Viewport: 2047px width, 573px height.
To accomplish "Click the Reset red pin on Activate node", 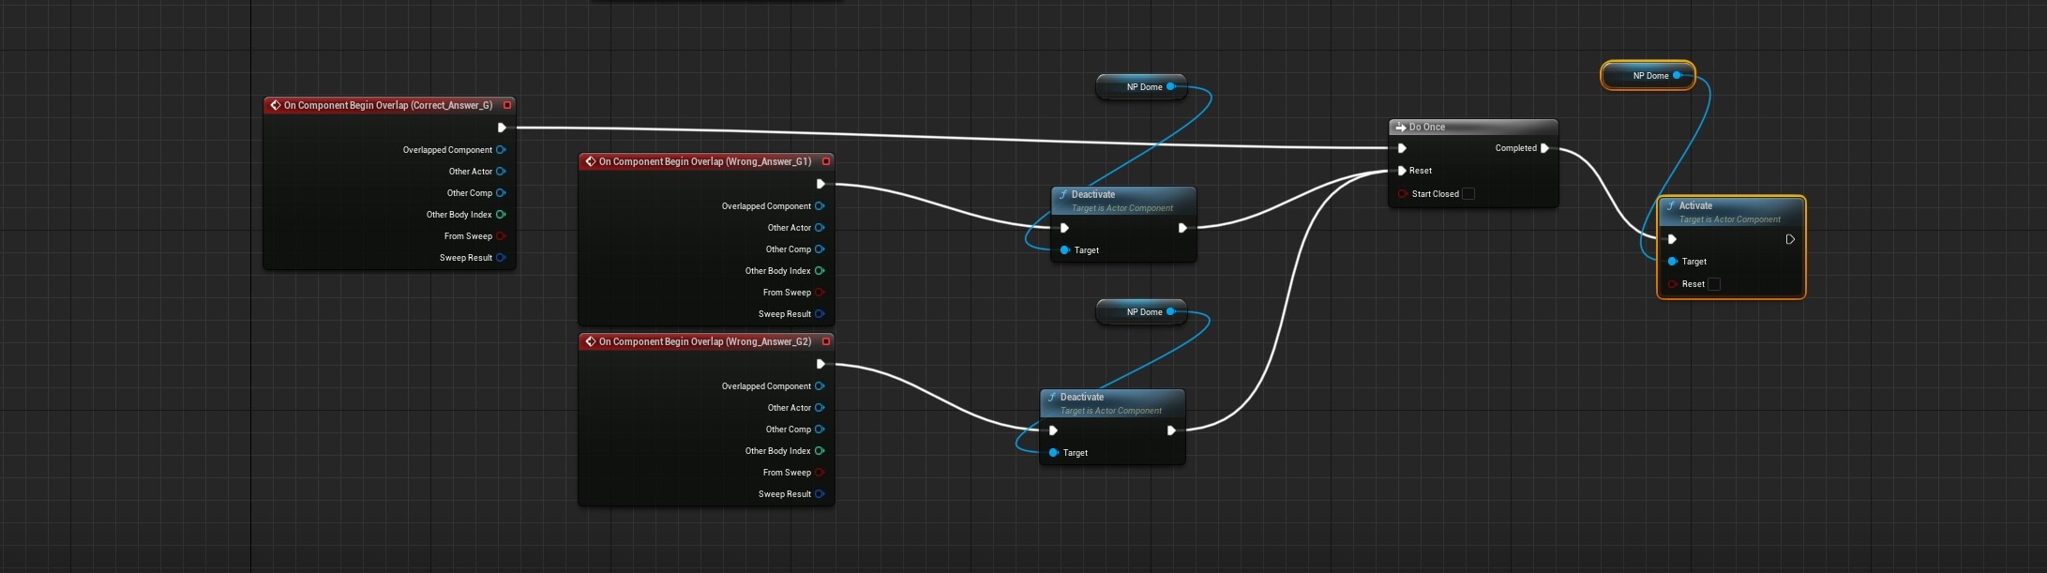I will point(1672,284).
